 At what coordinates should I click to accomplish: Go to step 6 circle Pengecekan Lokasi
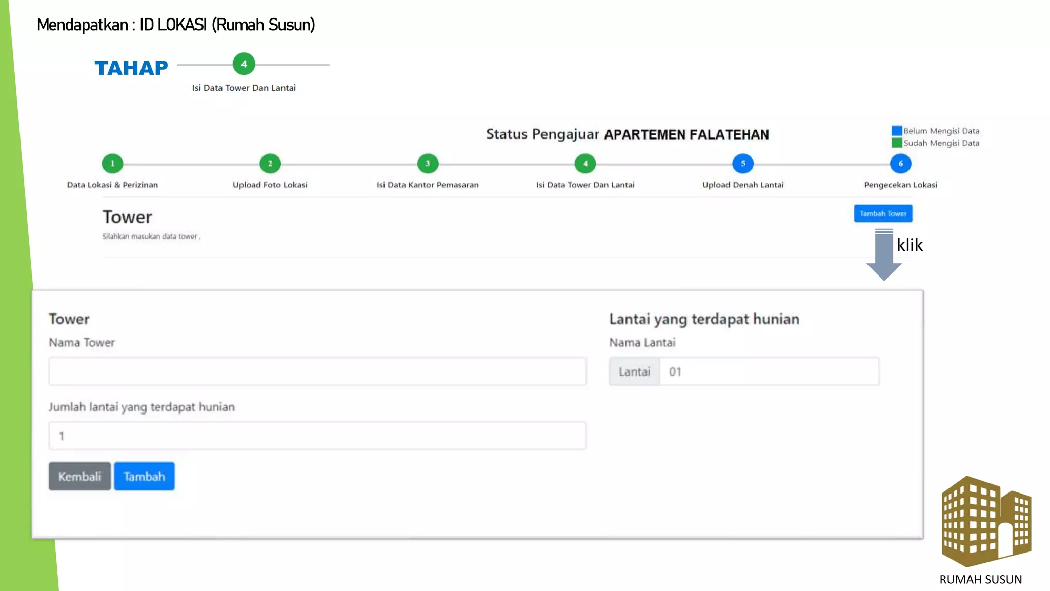(x=900, y=164)
